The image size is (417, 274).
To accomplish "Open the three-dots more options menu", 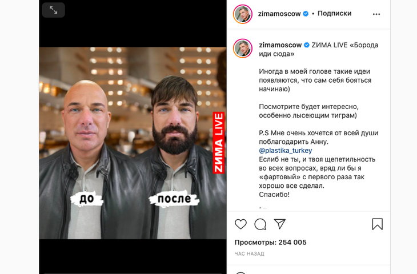I will [x=376, y=14].
